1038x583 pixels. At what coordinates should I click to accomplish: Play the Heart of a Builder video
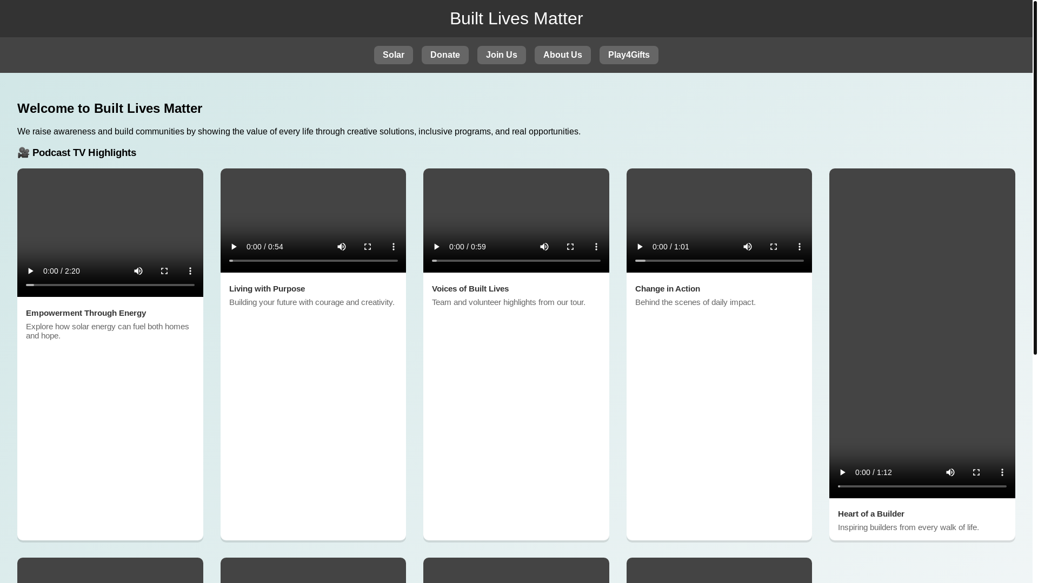pyautogui.click(x=842, y=472)
